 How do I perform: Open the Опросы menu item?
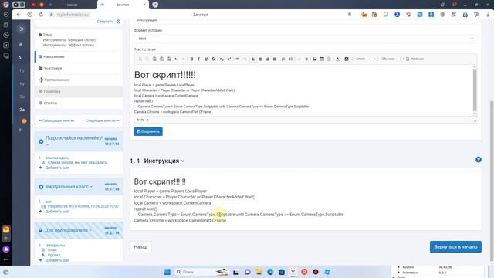(x=79, y=103)
